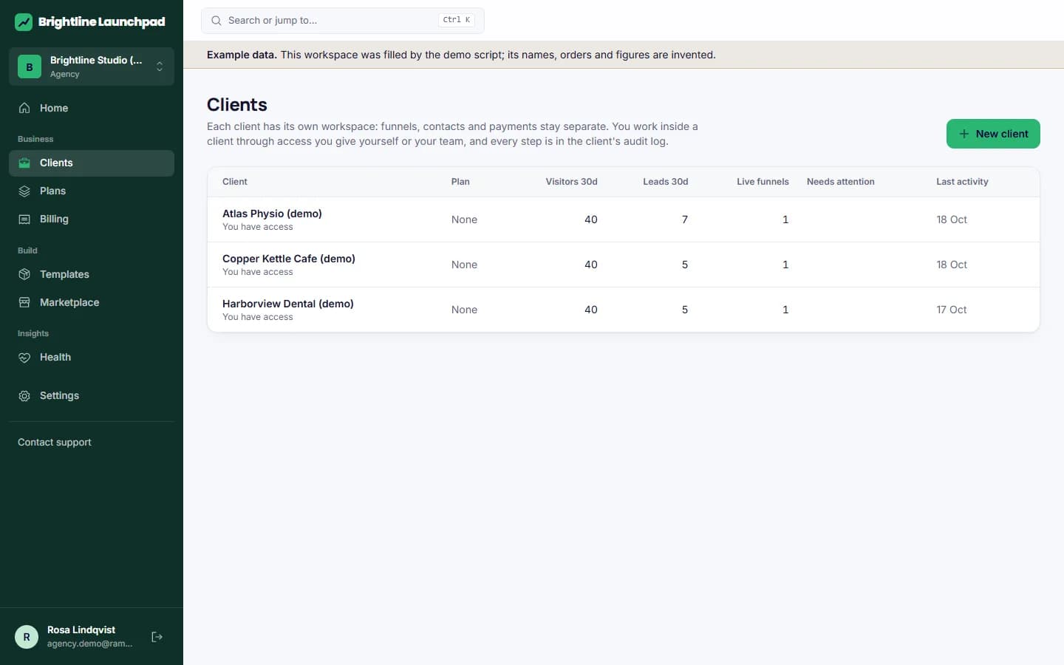
Task: Select the Health label in sidebar
Action: 55,358
